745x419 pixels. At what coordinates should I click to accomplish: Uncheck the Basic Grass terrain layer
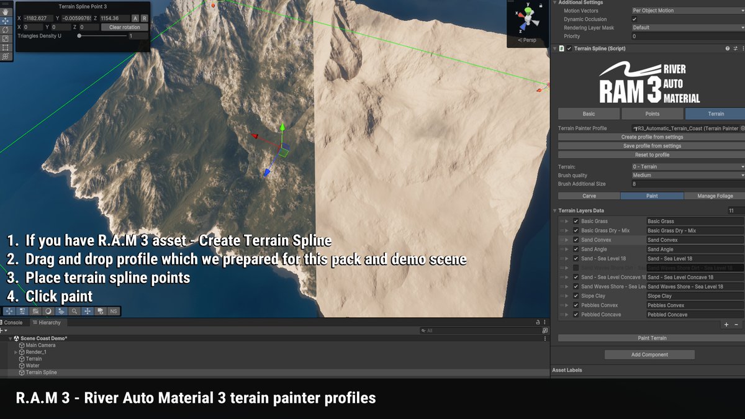point(575,221)
